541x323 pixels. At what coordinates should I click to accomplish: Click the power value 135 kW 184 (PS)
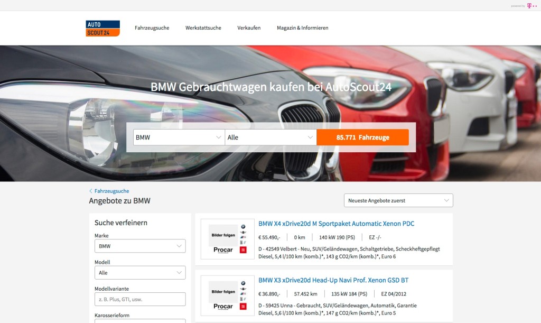click(x=349, y=294)
